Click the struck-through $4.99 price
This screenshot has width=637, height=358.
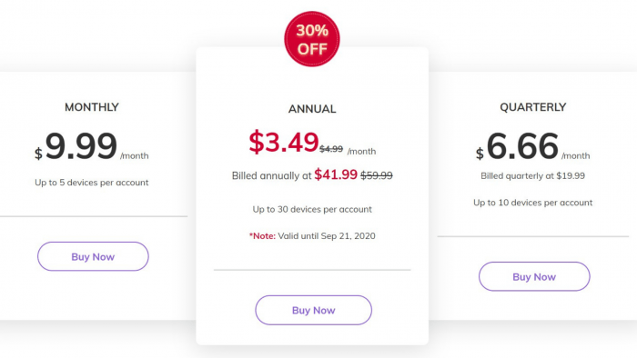(331, 149)
